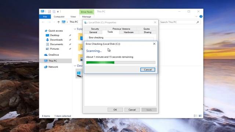
Task: Click the Apply button in Properties
Action: (149, 110)
